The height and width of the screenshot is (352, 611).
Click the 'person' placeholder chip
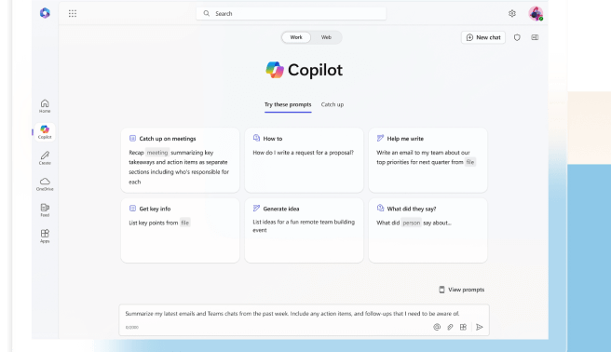(411, 223)
